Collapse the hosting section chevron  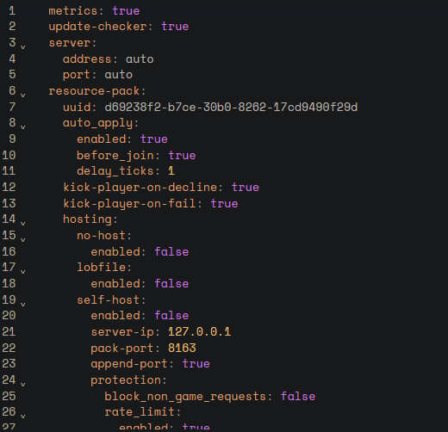click(23, 223)
